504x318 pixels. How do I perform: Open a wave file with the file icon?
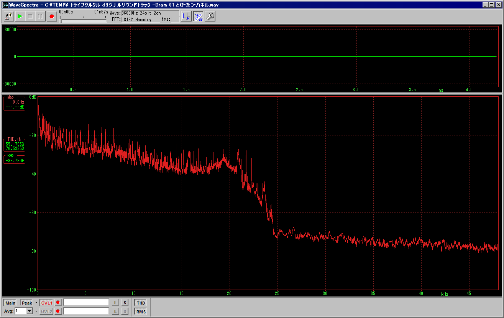pyautogui.click(x=9, y=16)
